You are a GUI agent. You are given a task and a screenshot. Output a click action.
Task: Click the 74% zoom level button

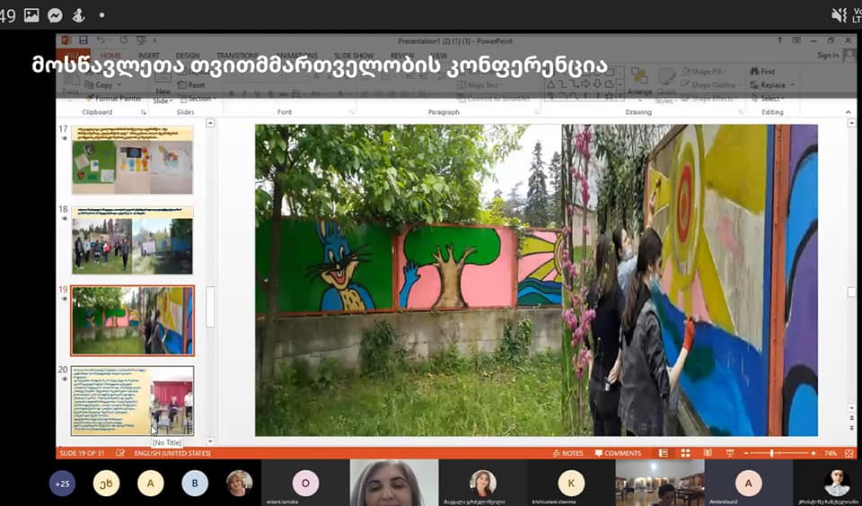[830, 453]
